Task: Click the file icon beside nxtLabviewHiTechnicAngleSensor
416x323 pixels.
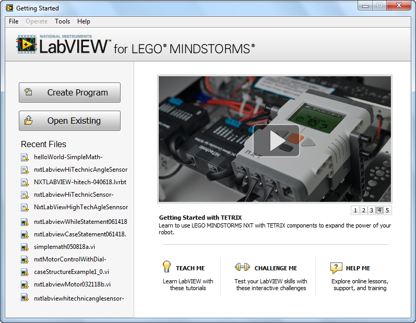Action: point(25,170)
